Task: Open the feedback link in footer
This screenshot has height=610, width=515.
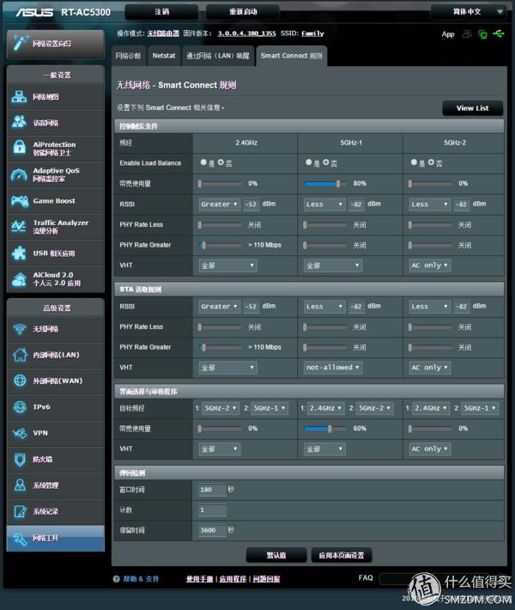Action: (267, 579)
